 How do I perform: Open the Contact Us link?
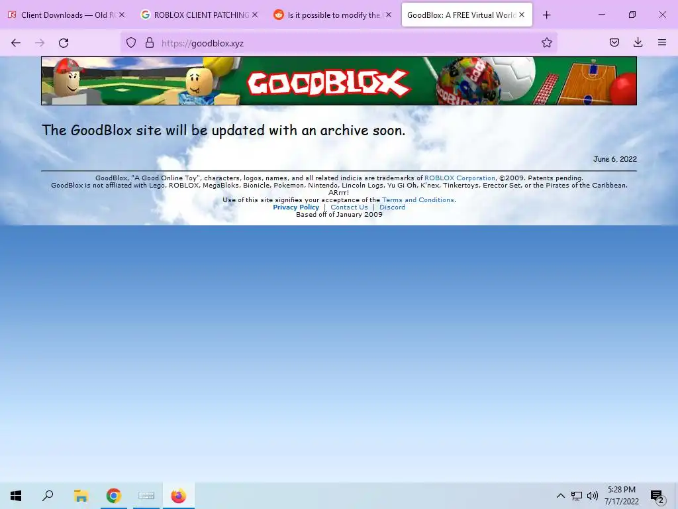[349, 207]
